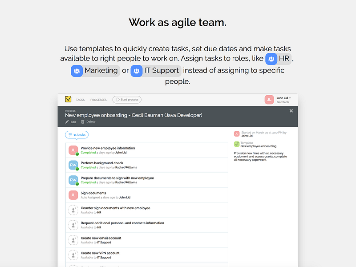Click unassigned placeholder icon for Create new email account
Viewport: 356px width, 267px height.
pos(73,240)
